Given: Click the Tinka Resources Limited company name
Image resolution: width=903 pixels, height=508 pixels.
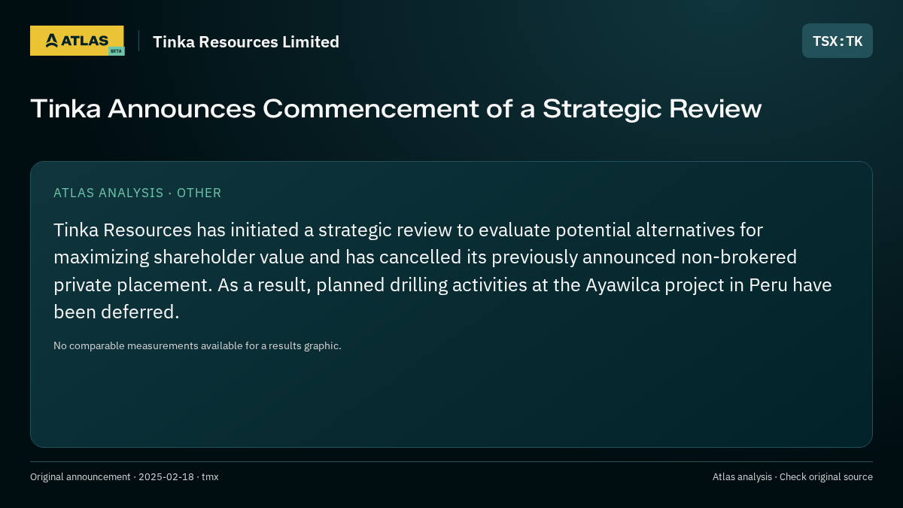Looking at the screenshot, I should point(246,41).
